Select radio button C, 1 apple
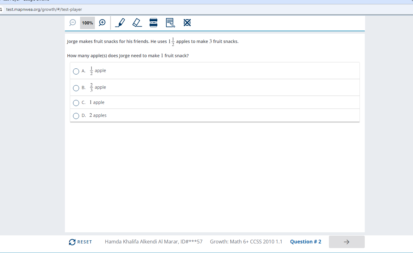 pos(76,103)
